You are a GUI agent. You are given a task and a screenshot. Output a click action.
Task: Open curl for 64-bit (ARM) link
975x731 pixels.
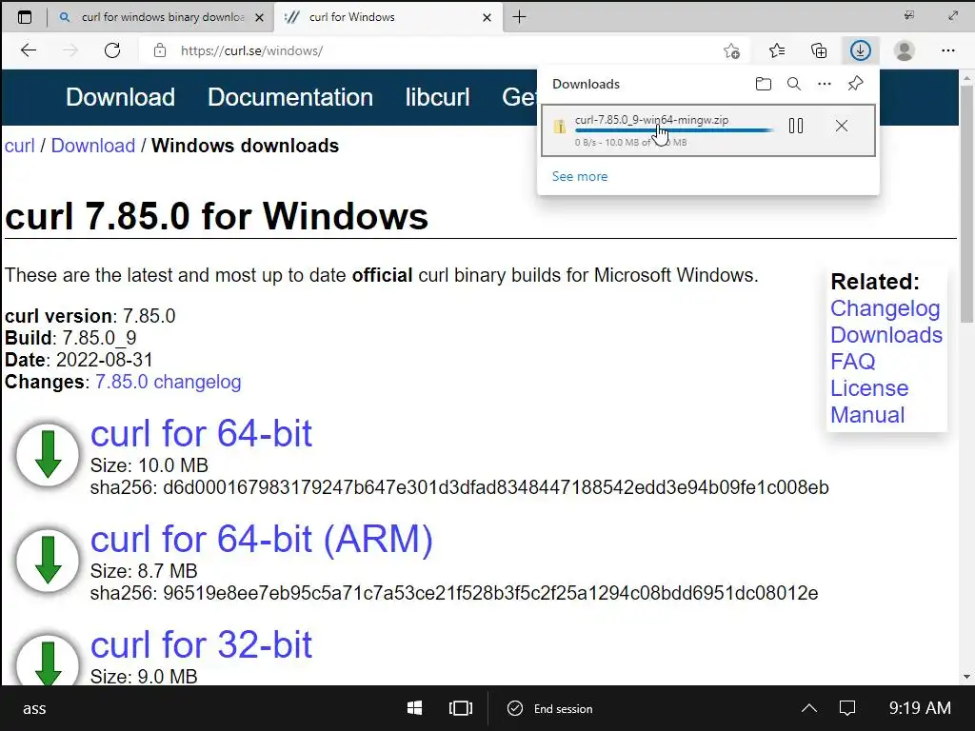(261, 539)
